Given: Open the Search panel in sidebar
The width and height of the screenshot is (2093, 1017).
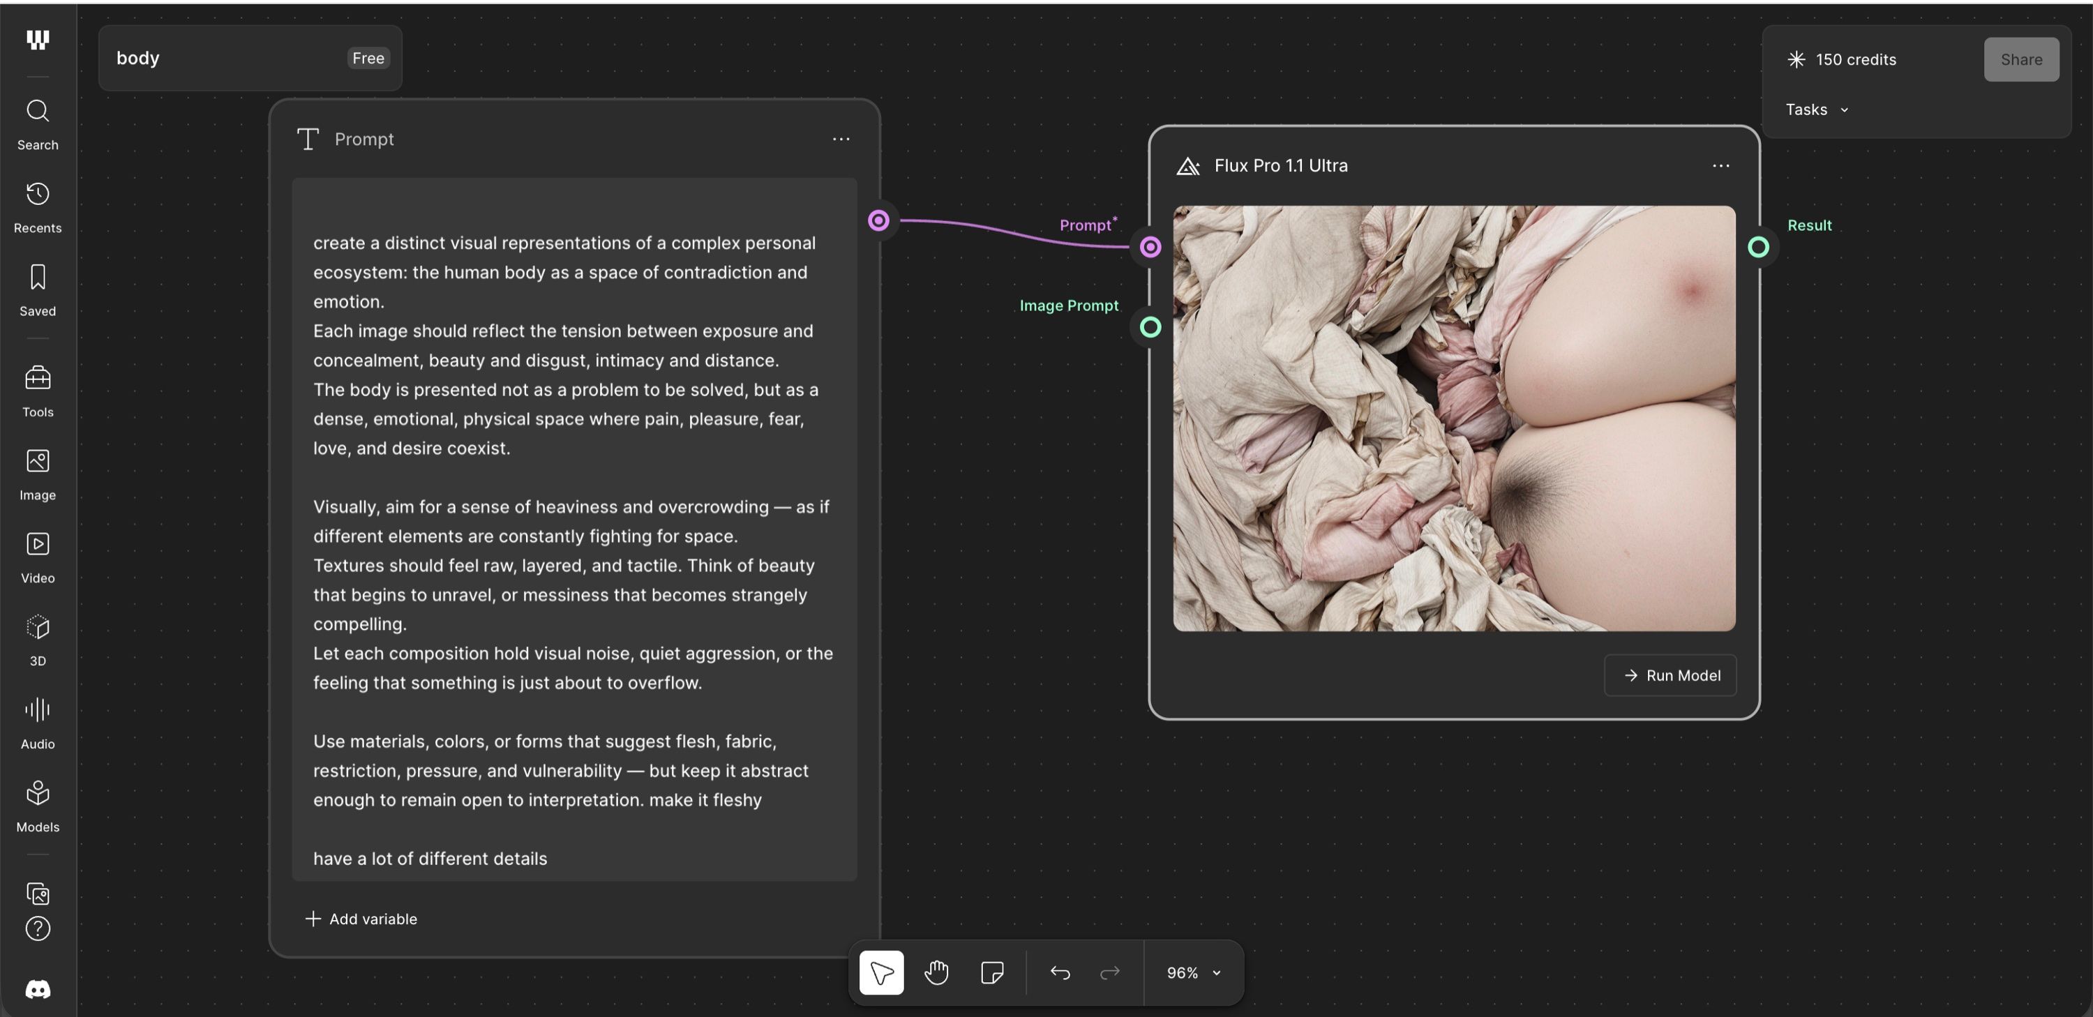Looking at the screenshot, I should point(38,124).
